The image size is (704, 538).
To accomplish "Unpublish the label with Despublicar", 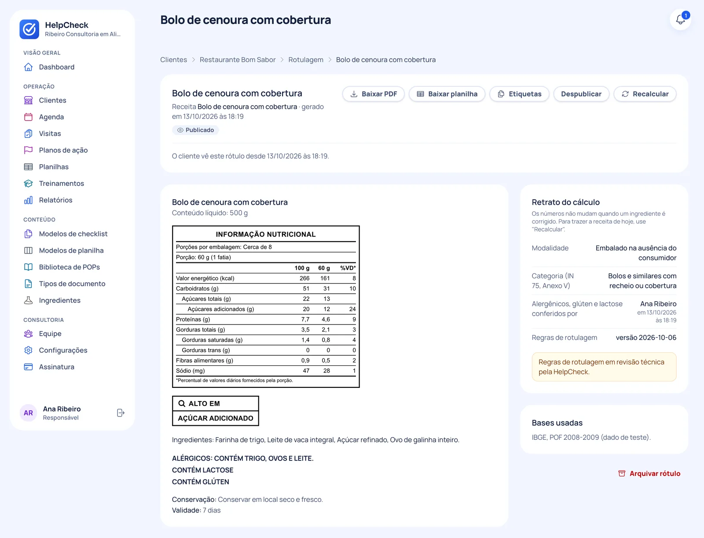I will [581, 94].
